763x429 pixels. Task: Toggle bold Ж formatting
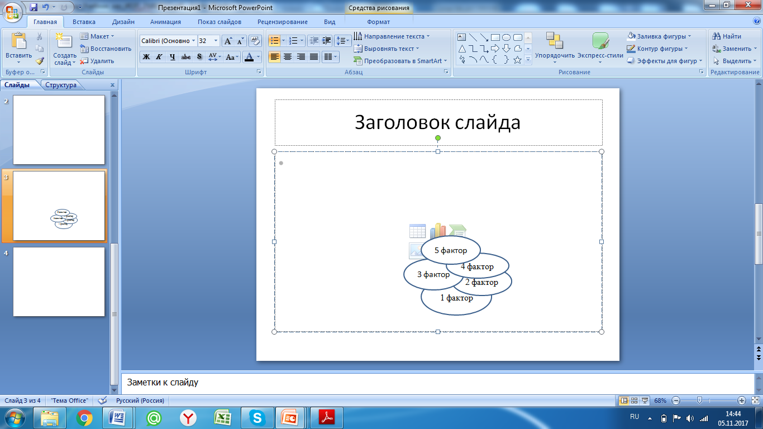pos(146,57)
